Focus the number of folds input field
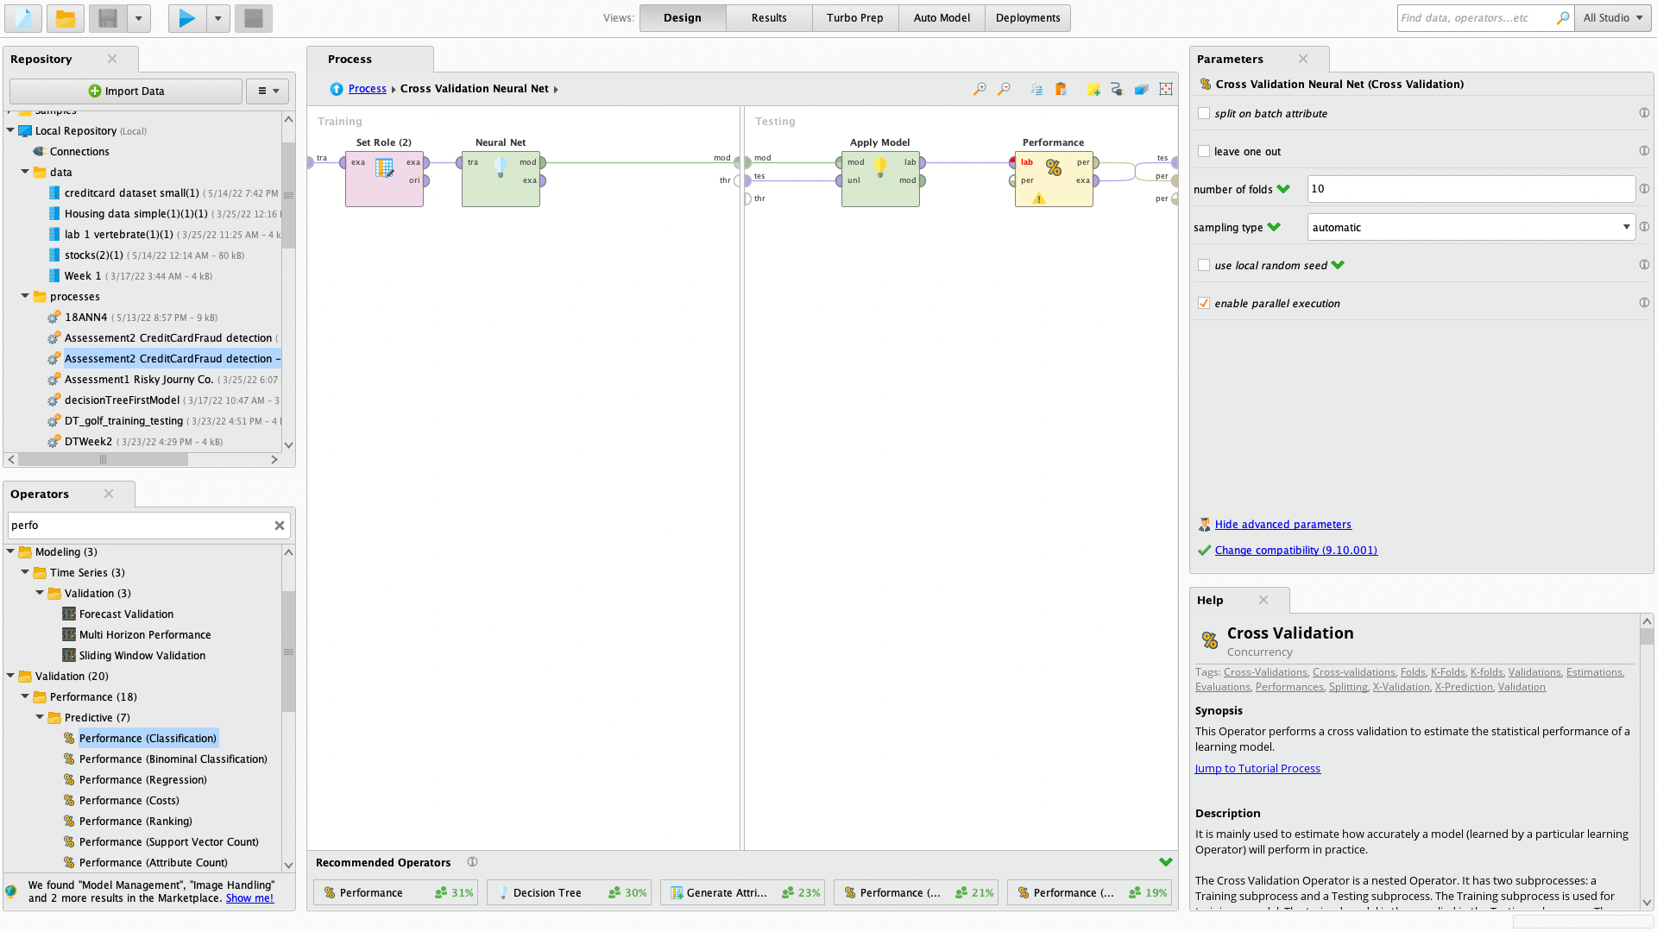The image size is (1657, 932). tap(1471, 189)
